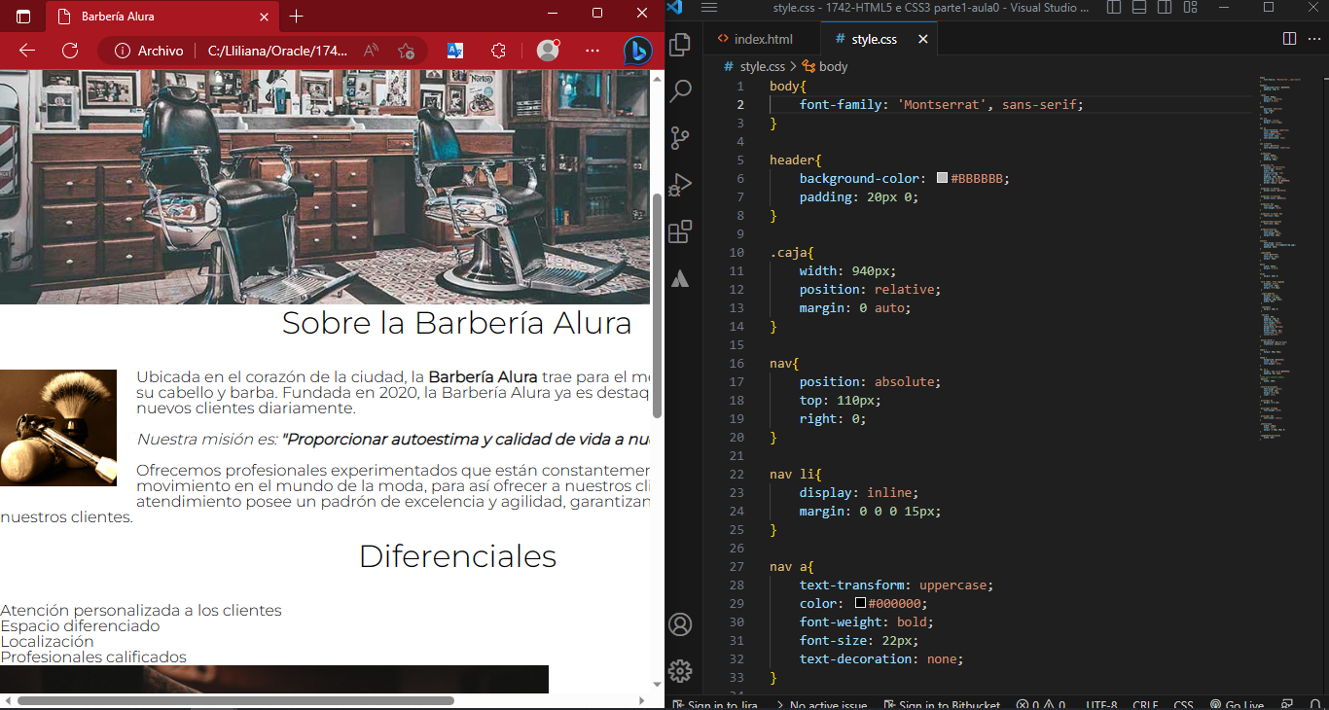The width and height of the screenshot is (1329, 710).
Task: Click the translate icon in Edge toolbar
Action: point(455,51)
